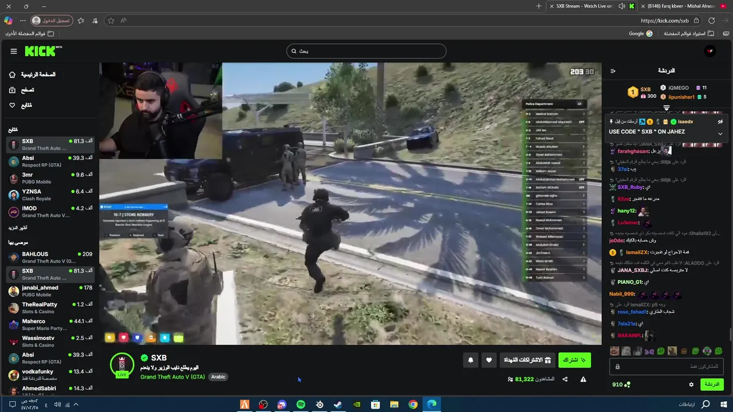
Task: Open Google Chrome from the taskbar
Action: pos(413,405)
